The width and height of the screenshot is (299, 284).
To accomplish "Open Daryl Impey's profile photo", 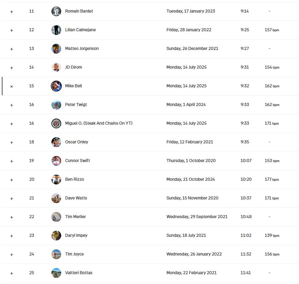I will point(56,236).
